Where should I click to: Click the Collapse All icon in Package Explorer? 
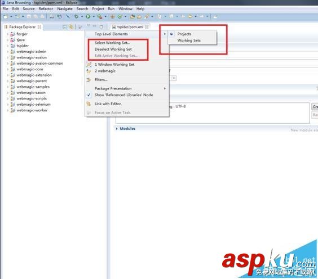coord(64,27)
